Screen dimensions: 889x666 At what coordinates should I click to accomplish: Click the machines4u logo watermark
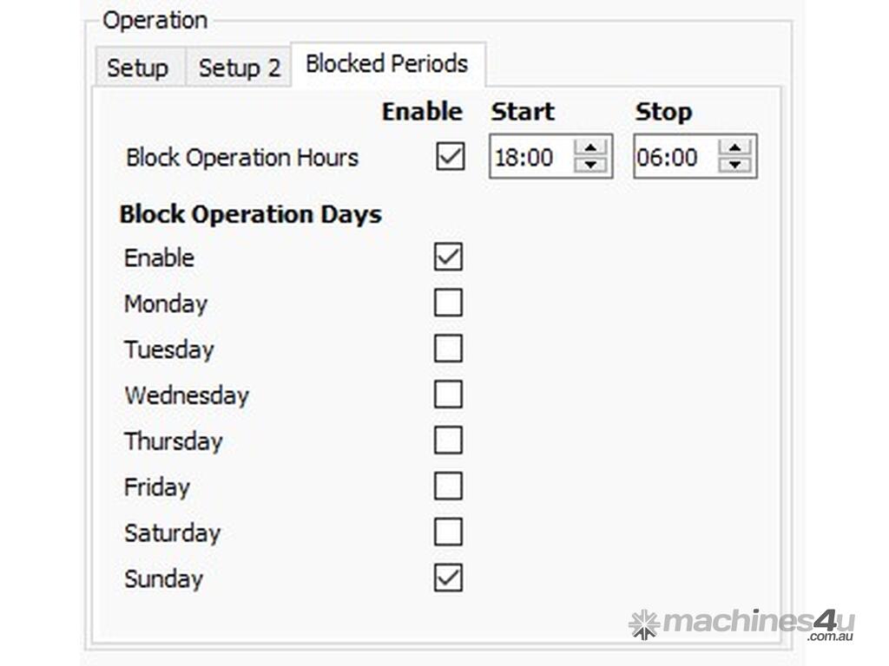(742, 624)
